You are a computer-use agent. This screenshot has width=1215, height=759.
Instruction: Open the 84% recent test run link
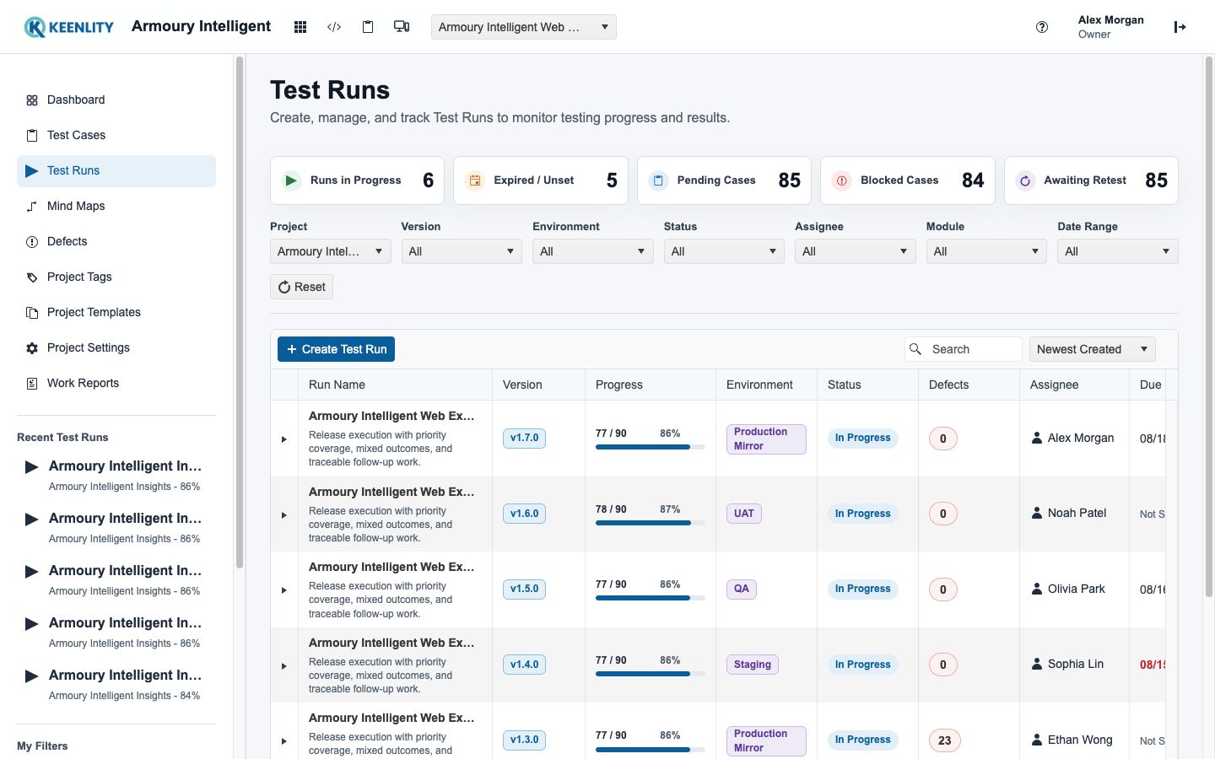116,684
